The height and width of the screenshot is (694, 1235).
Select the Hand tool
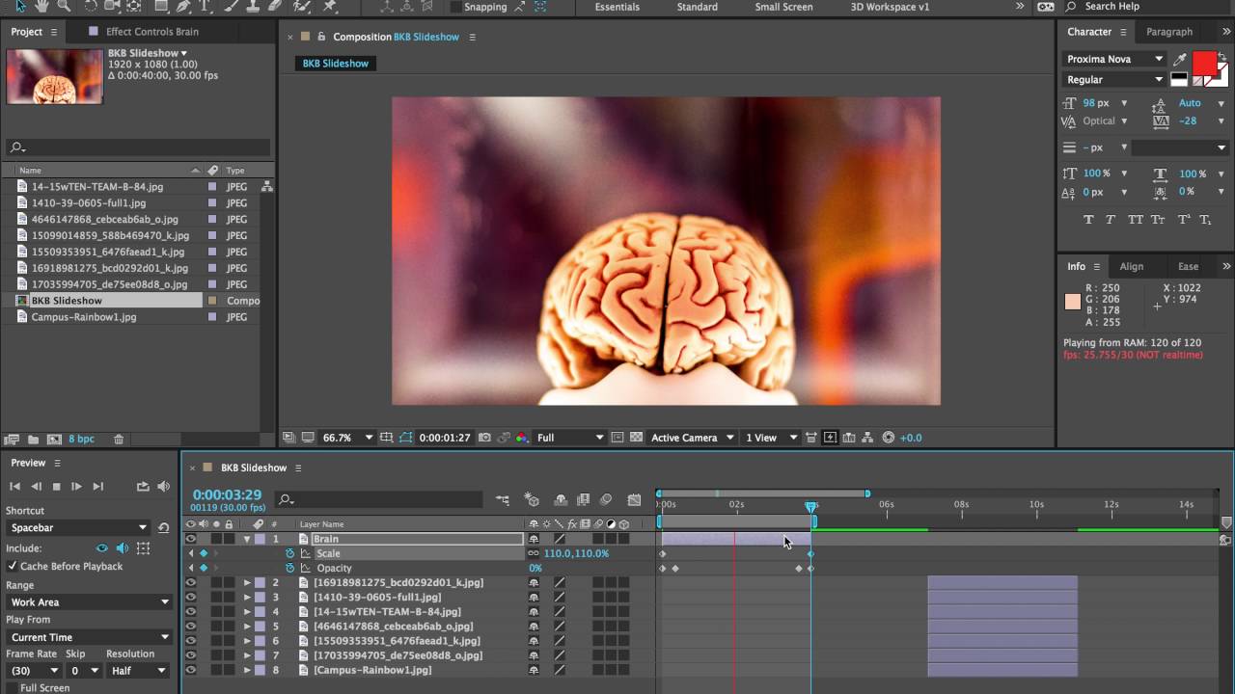coord(41,6)
